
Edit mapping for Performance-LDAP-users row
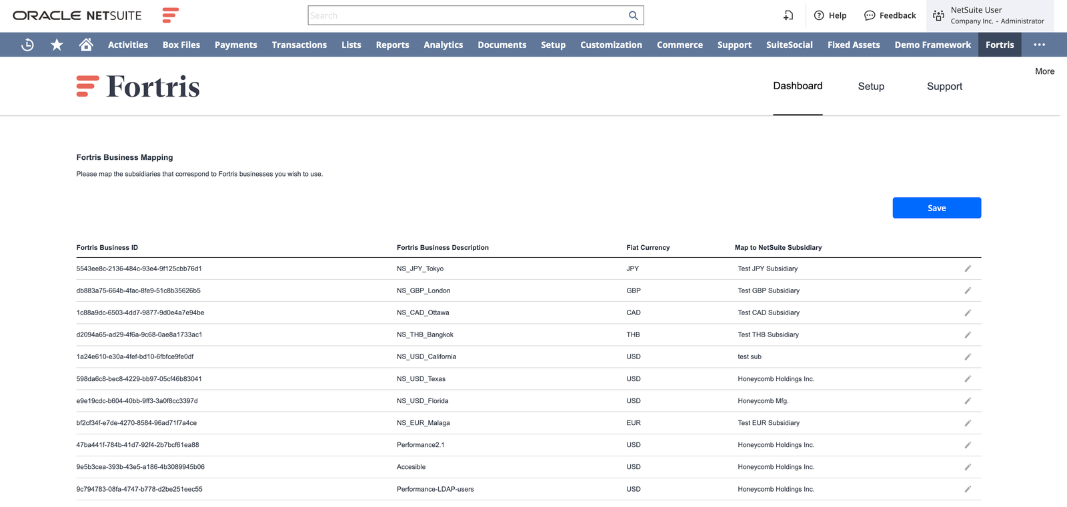[x=968, y=489]
